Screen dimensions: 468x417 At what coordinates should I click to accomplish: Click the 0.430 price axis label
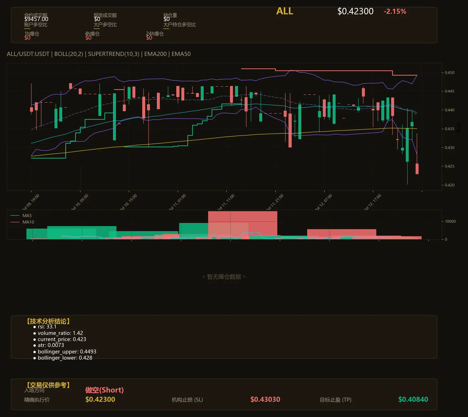[449, 148]
